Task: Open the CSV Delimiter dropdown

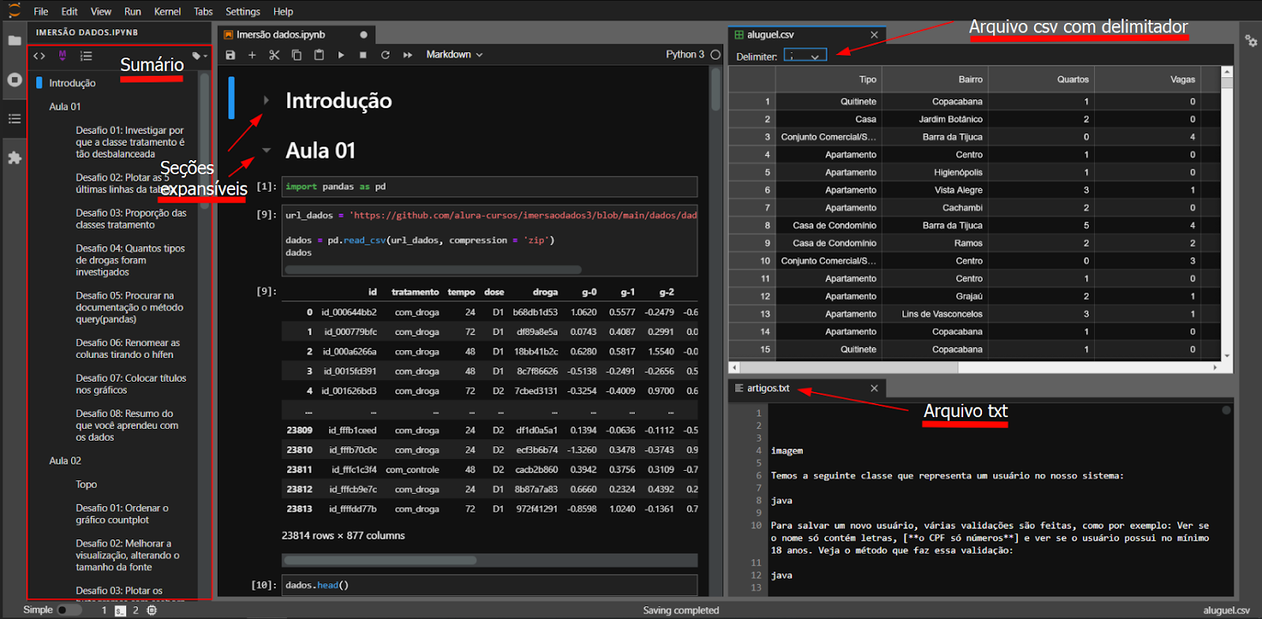Action: pos(805,56)
